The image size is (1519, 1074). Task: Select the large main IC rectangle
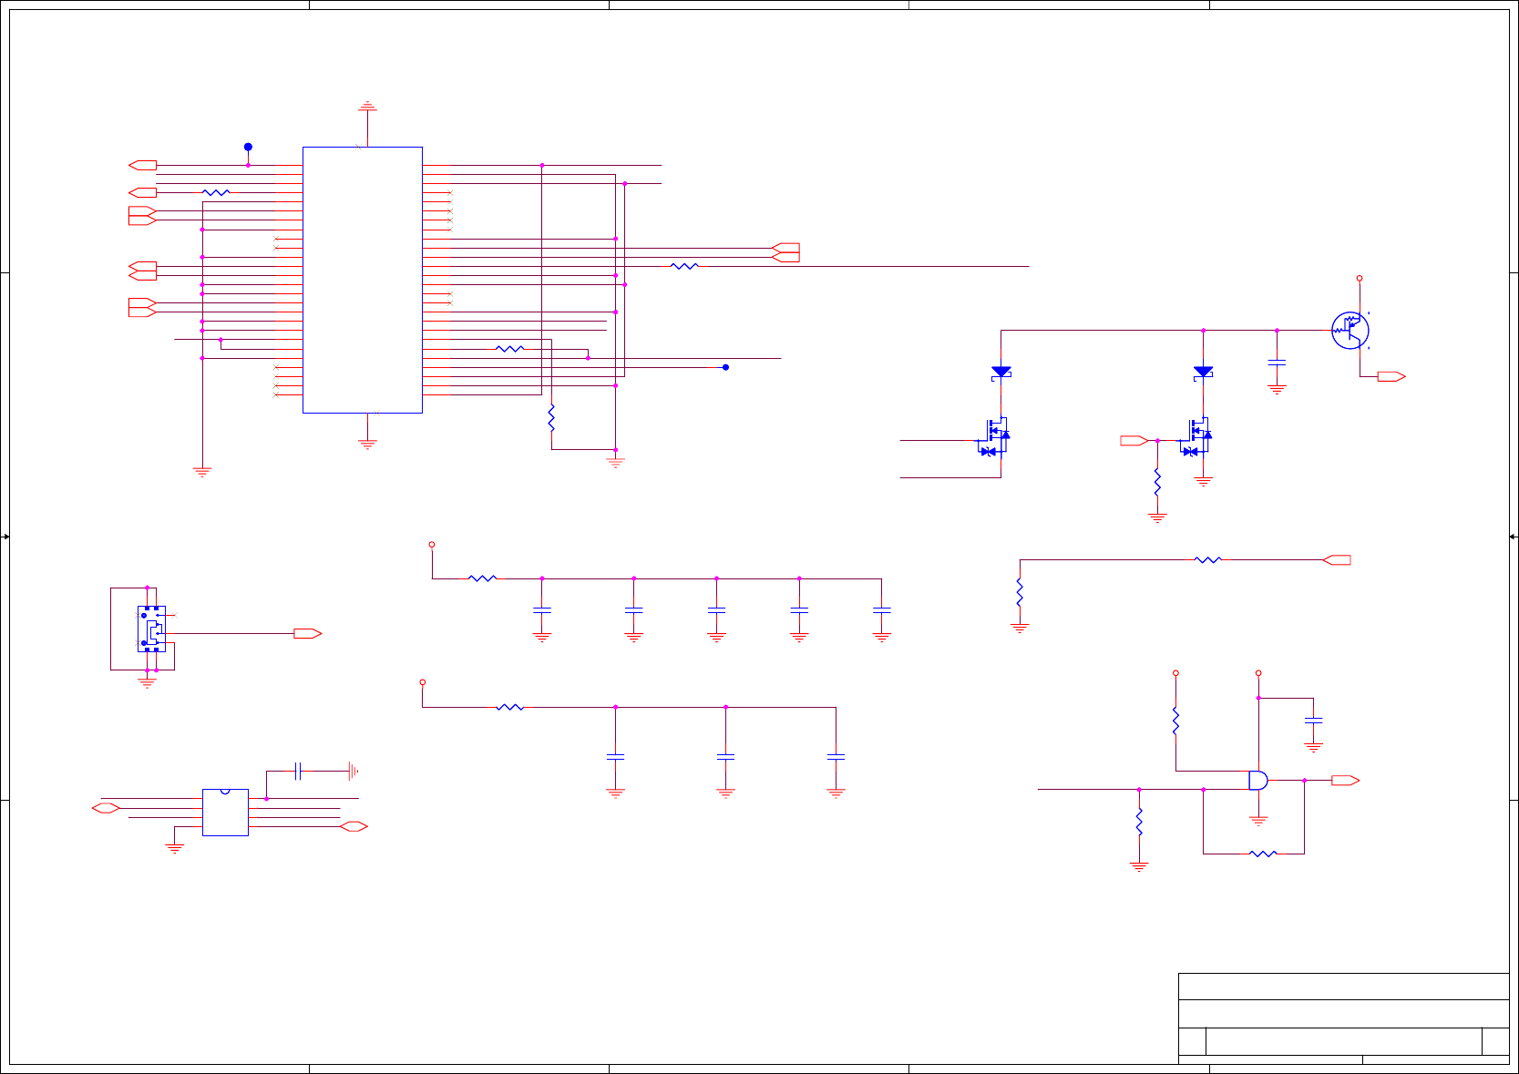(x=363, y=280)
